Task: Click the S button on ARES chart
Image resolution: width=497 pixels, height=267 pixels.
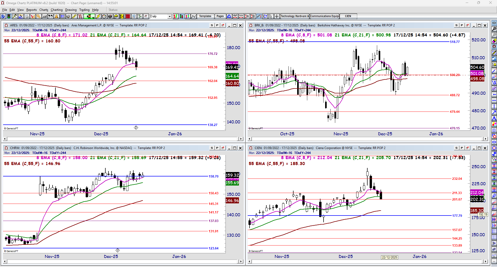Action: pos(212,25)
